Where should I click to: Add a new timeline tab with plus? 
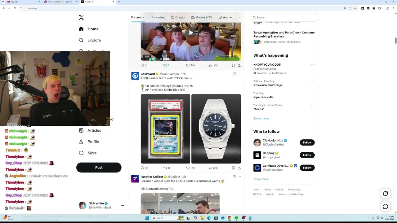coord(239,17)
